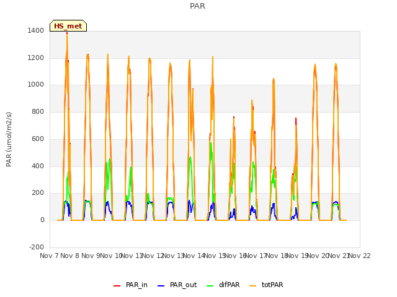Screen dimensions: 397x297
Task: Click the 0 y-axis tick label
Action: [x=42, y=220]
